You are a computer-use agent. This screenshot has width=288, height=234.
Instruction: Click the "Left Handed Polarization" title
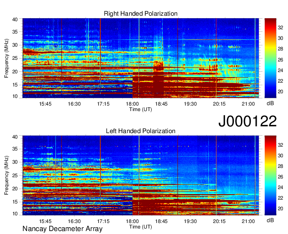[x=141, y=131]
